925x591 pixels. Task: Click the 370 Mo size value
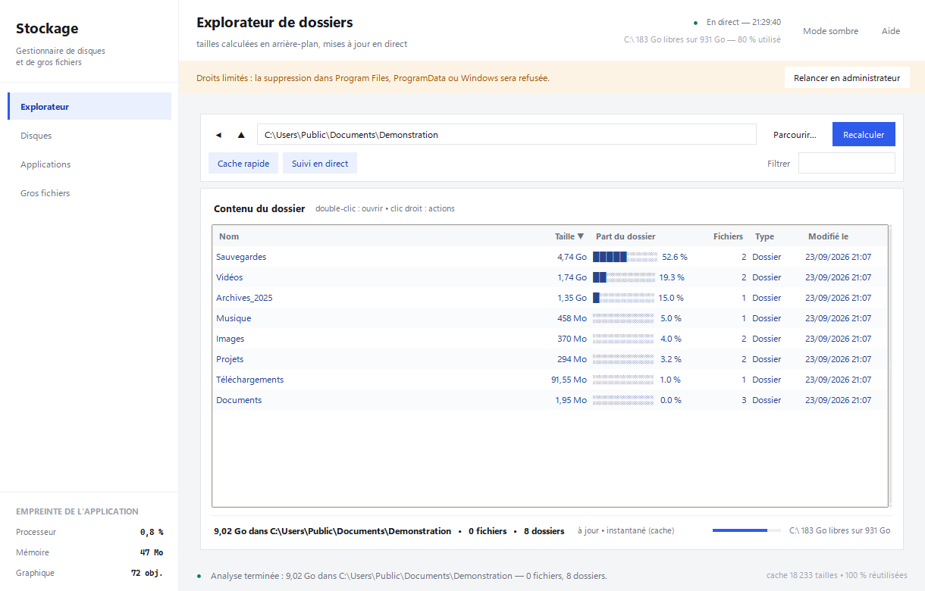573,339
